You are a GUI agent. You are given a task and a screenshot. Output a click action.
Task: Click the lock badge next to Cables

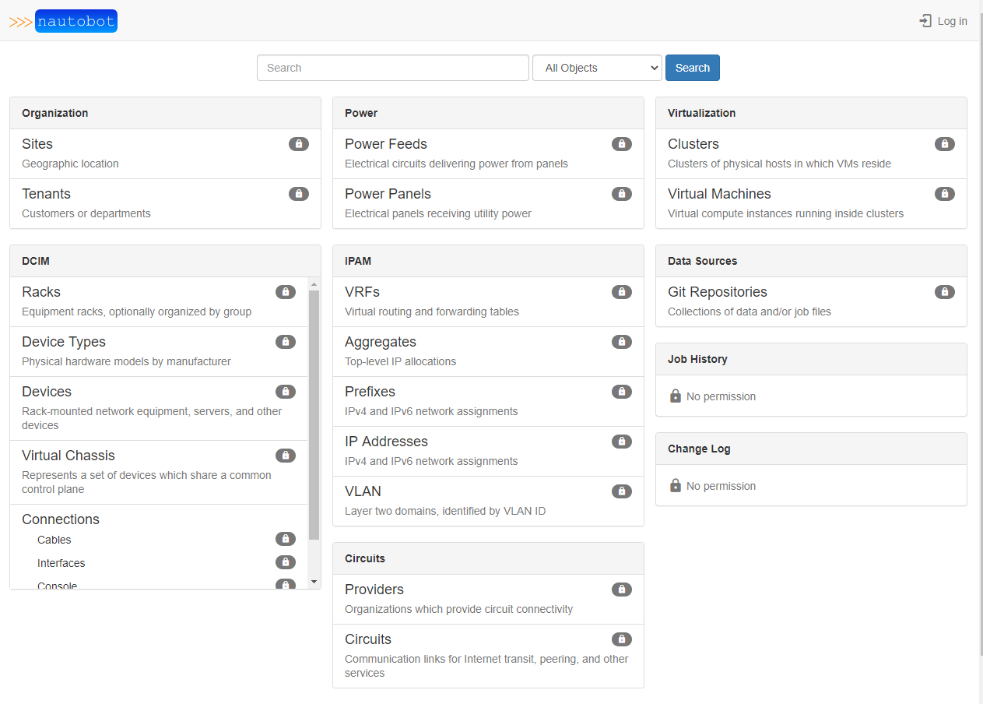(x=286, y=539)
